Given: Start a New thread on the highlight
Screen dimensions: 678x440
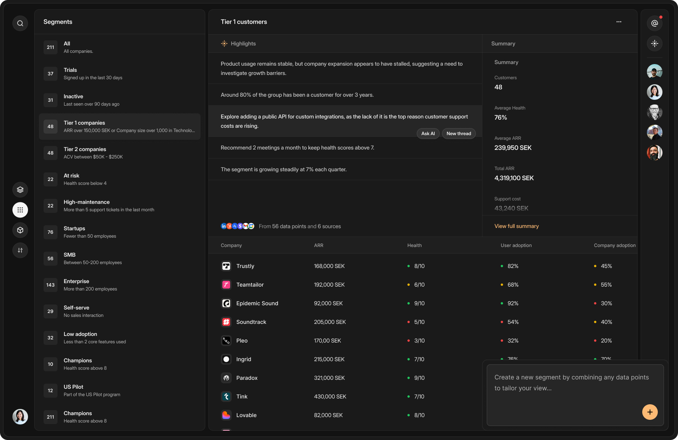Looking at the screenshot, I should coord(458,134).
